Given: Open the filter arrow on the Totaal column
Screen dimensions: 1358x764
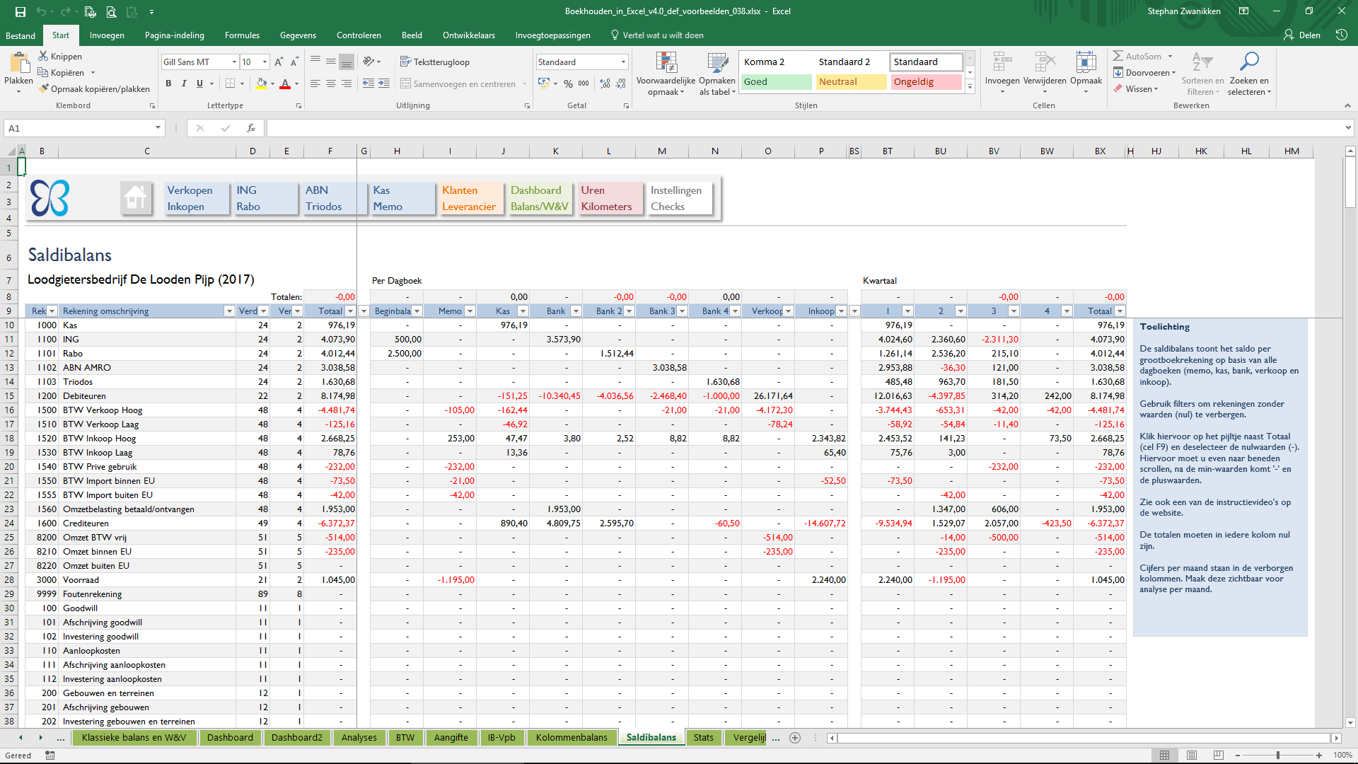Looking at the screenshot, I should coord(349,311).
